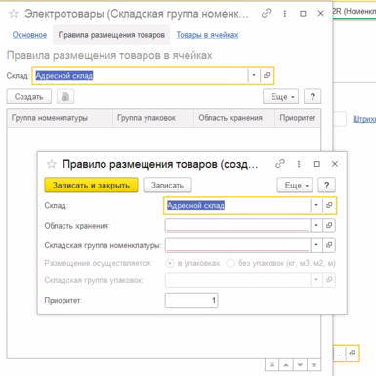Click Записать и закрыть button
Viewport: 376px width, 376px height.
(x=91, y=186)
